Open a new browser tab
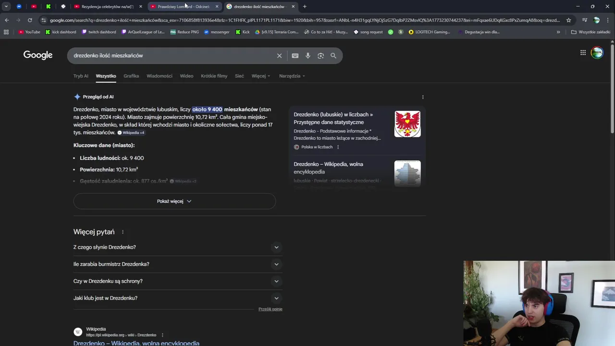 pos(305,6)
